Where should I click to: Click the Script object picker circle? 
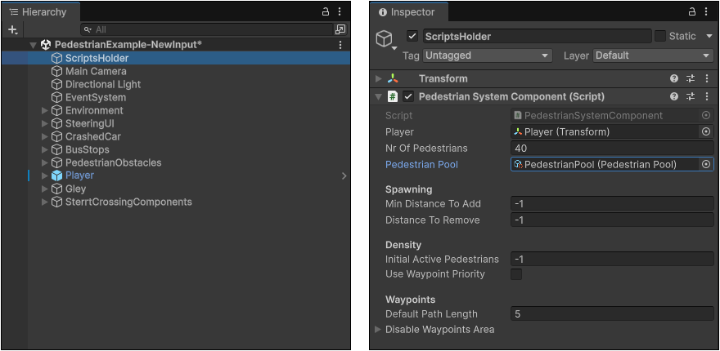(706, 115)
